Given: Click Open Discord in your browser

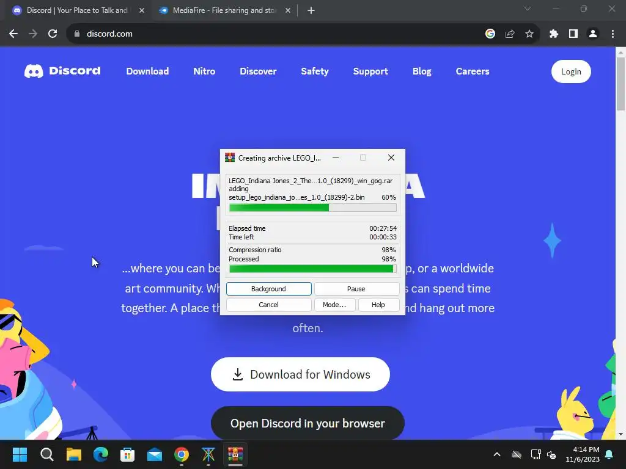Looking at the screenshot, I should 307,423.
